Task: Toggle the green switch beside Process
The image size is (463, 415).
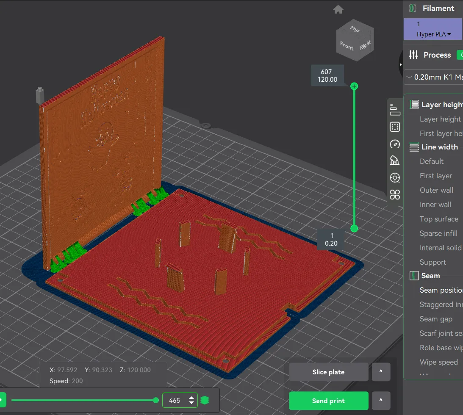Action: click(460, 55)
